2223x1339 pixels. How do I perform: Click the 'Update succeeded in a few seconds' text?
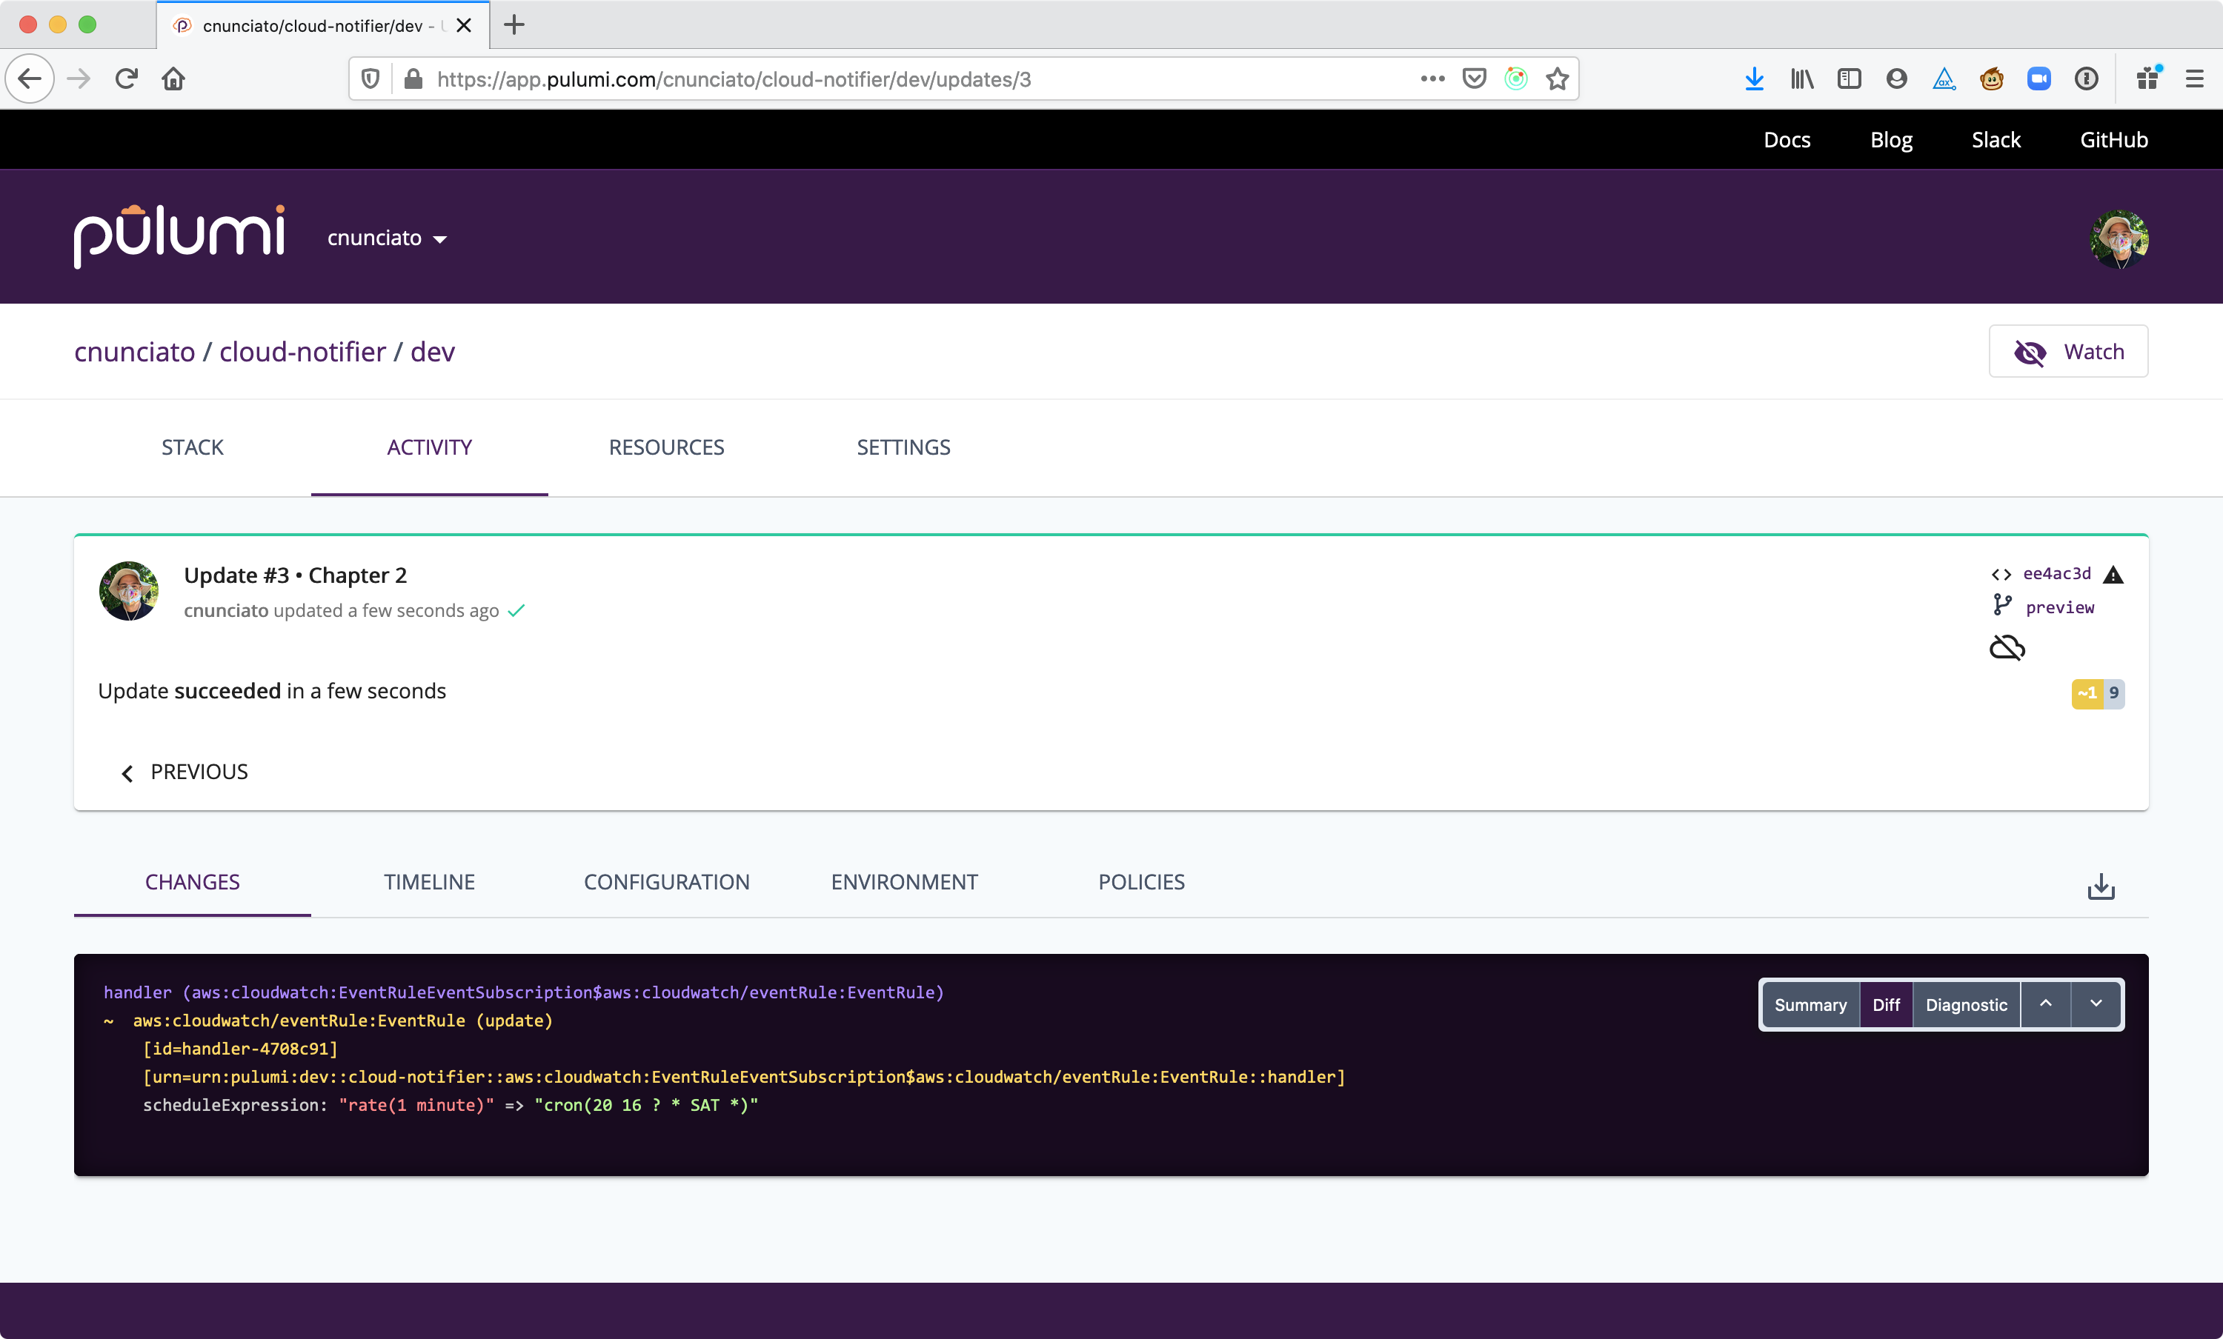(x=271, y=691)
